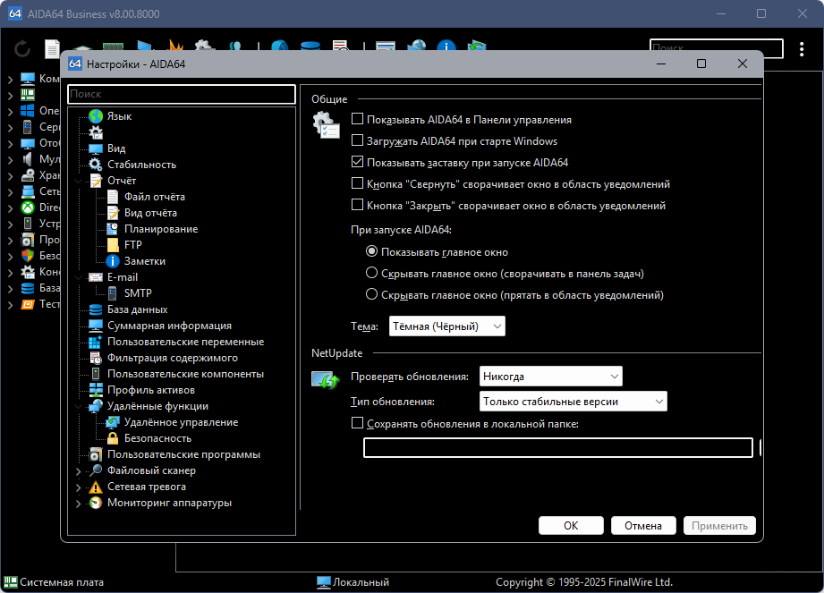Image resolution: width=824 pixels, height=593 pixels.
Task: Select the Заметки info icon
Action: coord(113,261)
